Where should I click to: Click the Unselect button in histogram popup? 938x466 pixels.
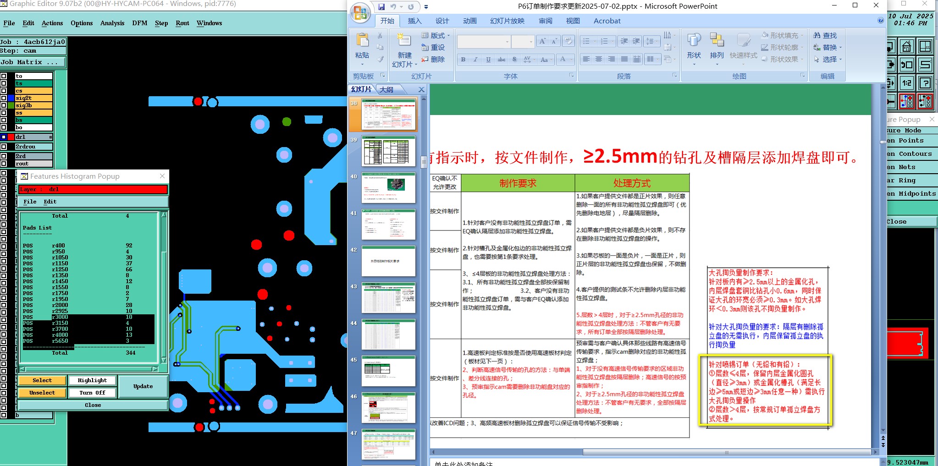pos(42,393)
